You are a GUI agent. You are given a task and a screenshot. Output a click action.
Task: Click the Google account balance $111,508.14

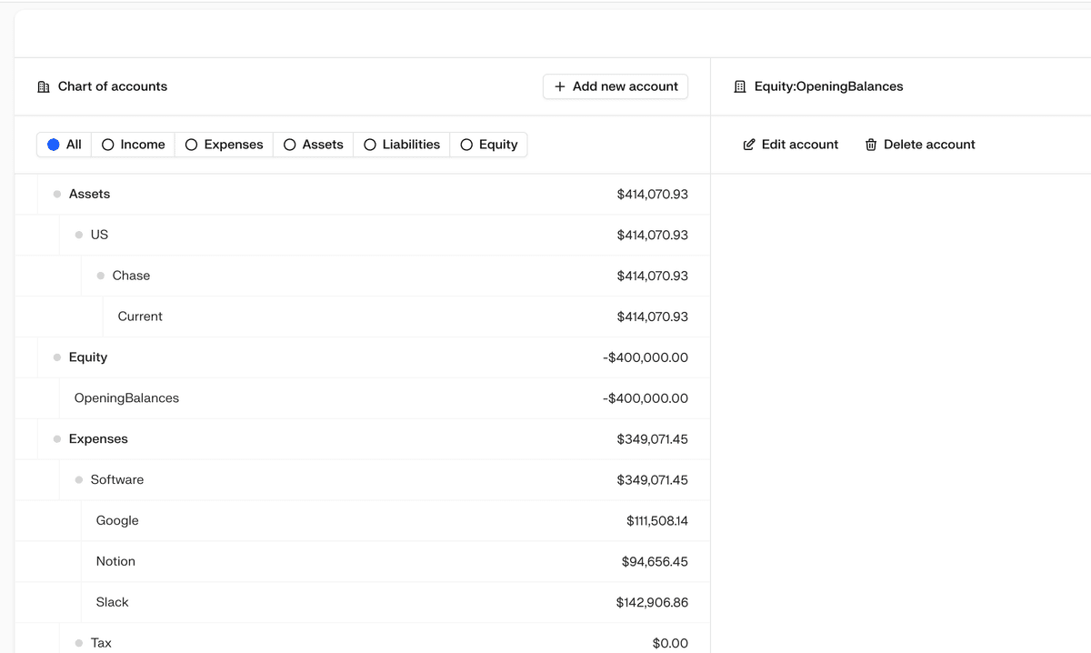(656, 521)
